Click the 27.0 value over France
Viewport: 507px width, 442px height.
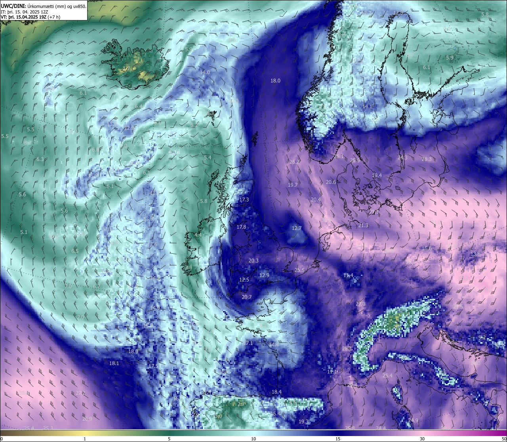360,304
